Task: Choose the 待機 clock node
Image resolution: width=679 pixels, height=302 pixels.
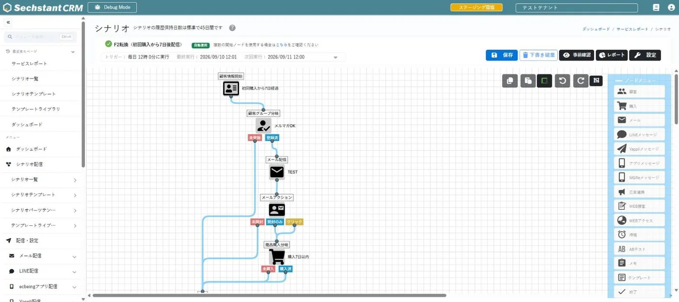Action: [639, 235]
